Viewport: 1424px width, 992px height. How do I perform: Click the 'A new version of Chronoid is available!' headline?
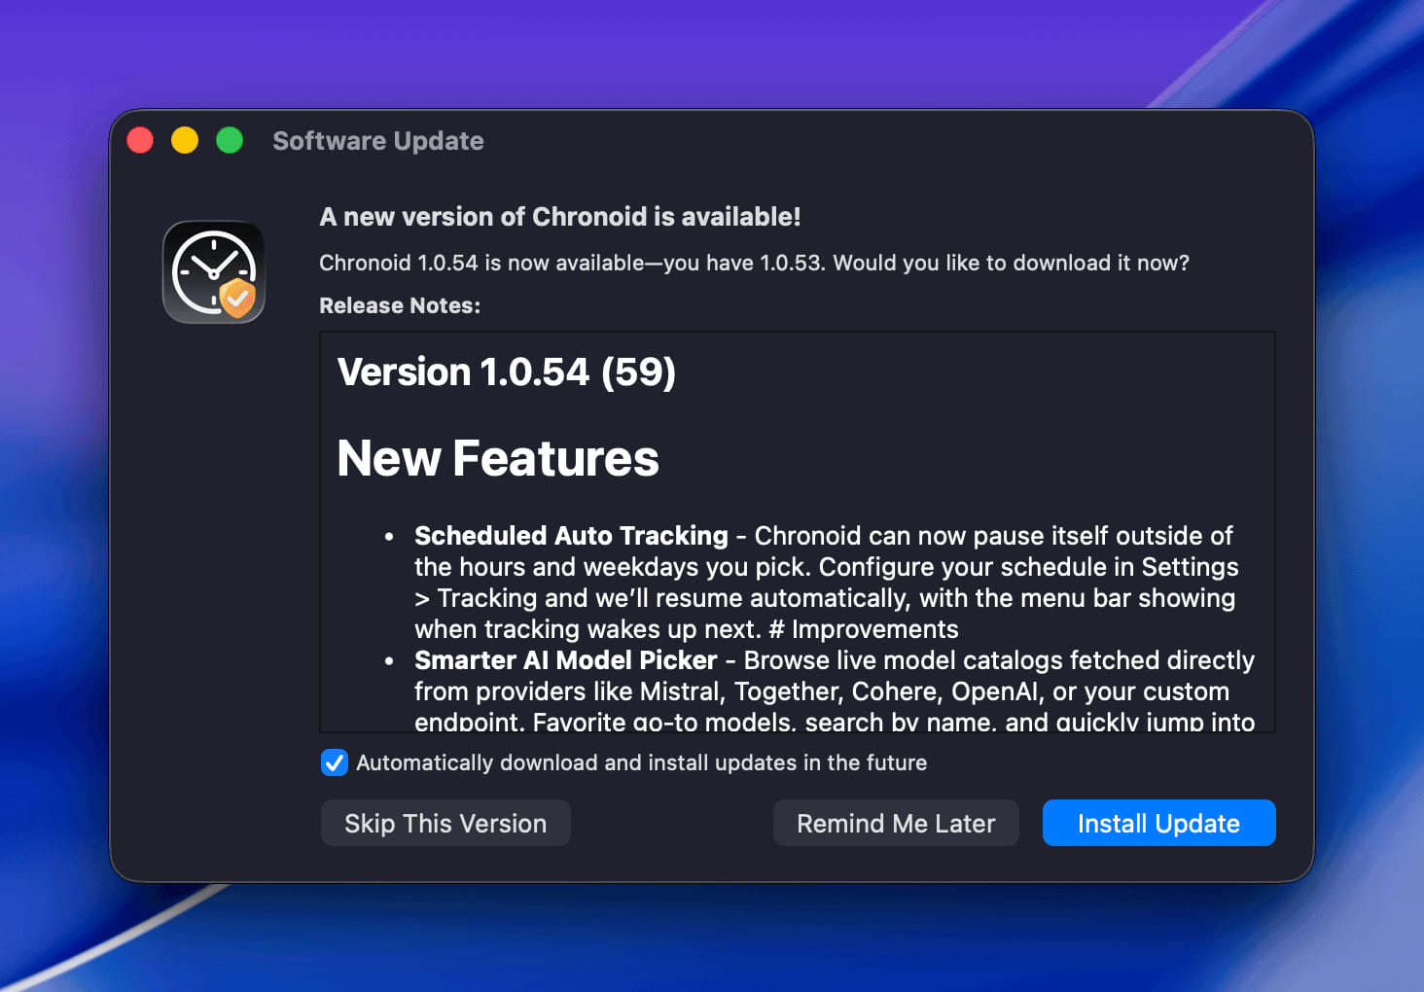tap(559, 217)
